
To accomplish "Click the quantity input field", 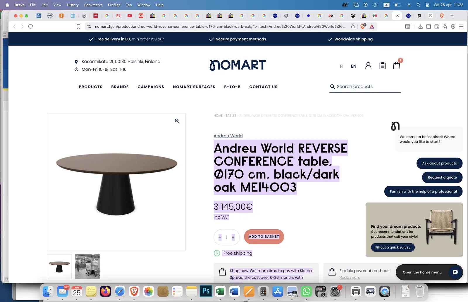I will tap(226, 237).
